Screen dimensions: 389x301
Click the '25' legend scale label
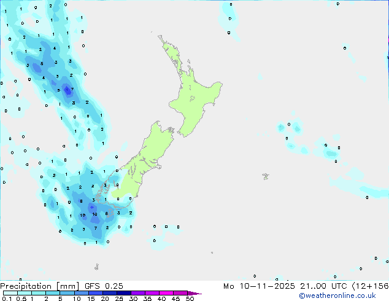119,299
